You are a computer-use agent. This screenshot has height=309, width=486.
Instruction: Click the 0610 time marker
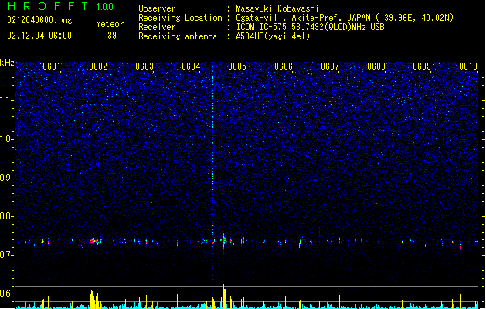pyautogui.click(x=468, y=66)
